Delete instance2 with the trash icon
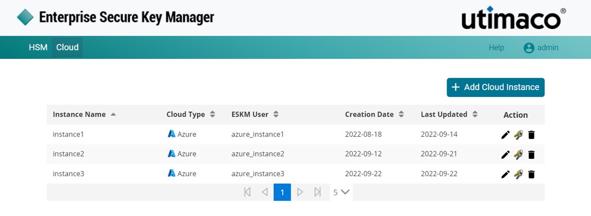The width and height of the screenshot is (591, 216). [x=532, y=154]
